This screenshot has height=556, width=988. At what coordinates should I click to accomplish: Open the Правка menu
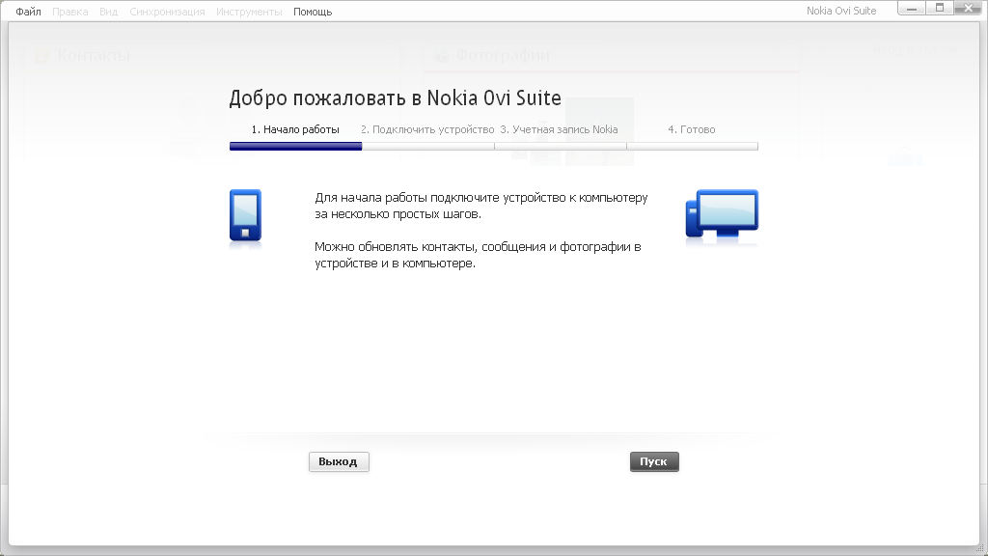70,12
